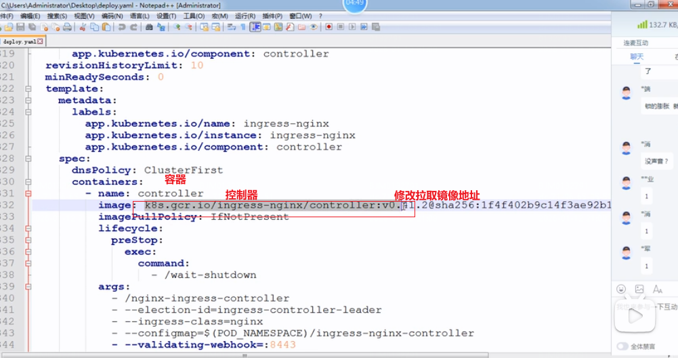Collapse the spec: fold marker
This screenshot has width=678, height=358.
[x=28, y=158]
